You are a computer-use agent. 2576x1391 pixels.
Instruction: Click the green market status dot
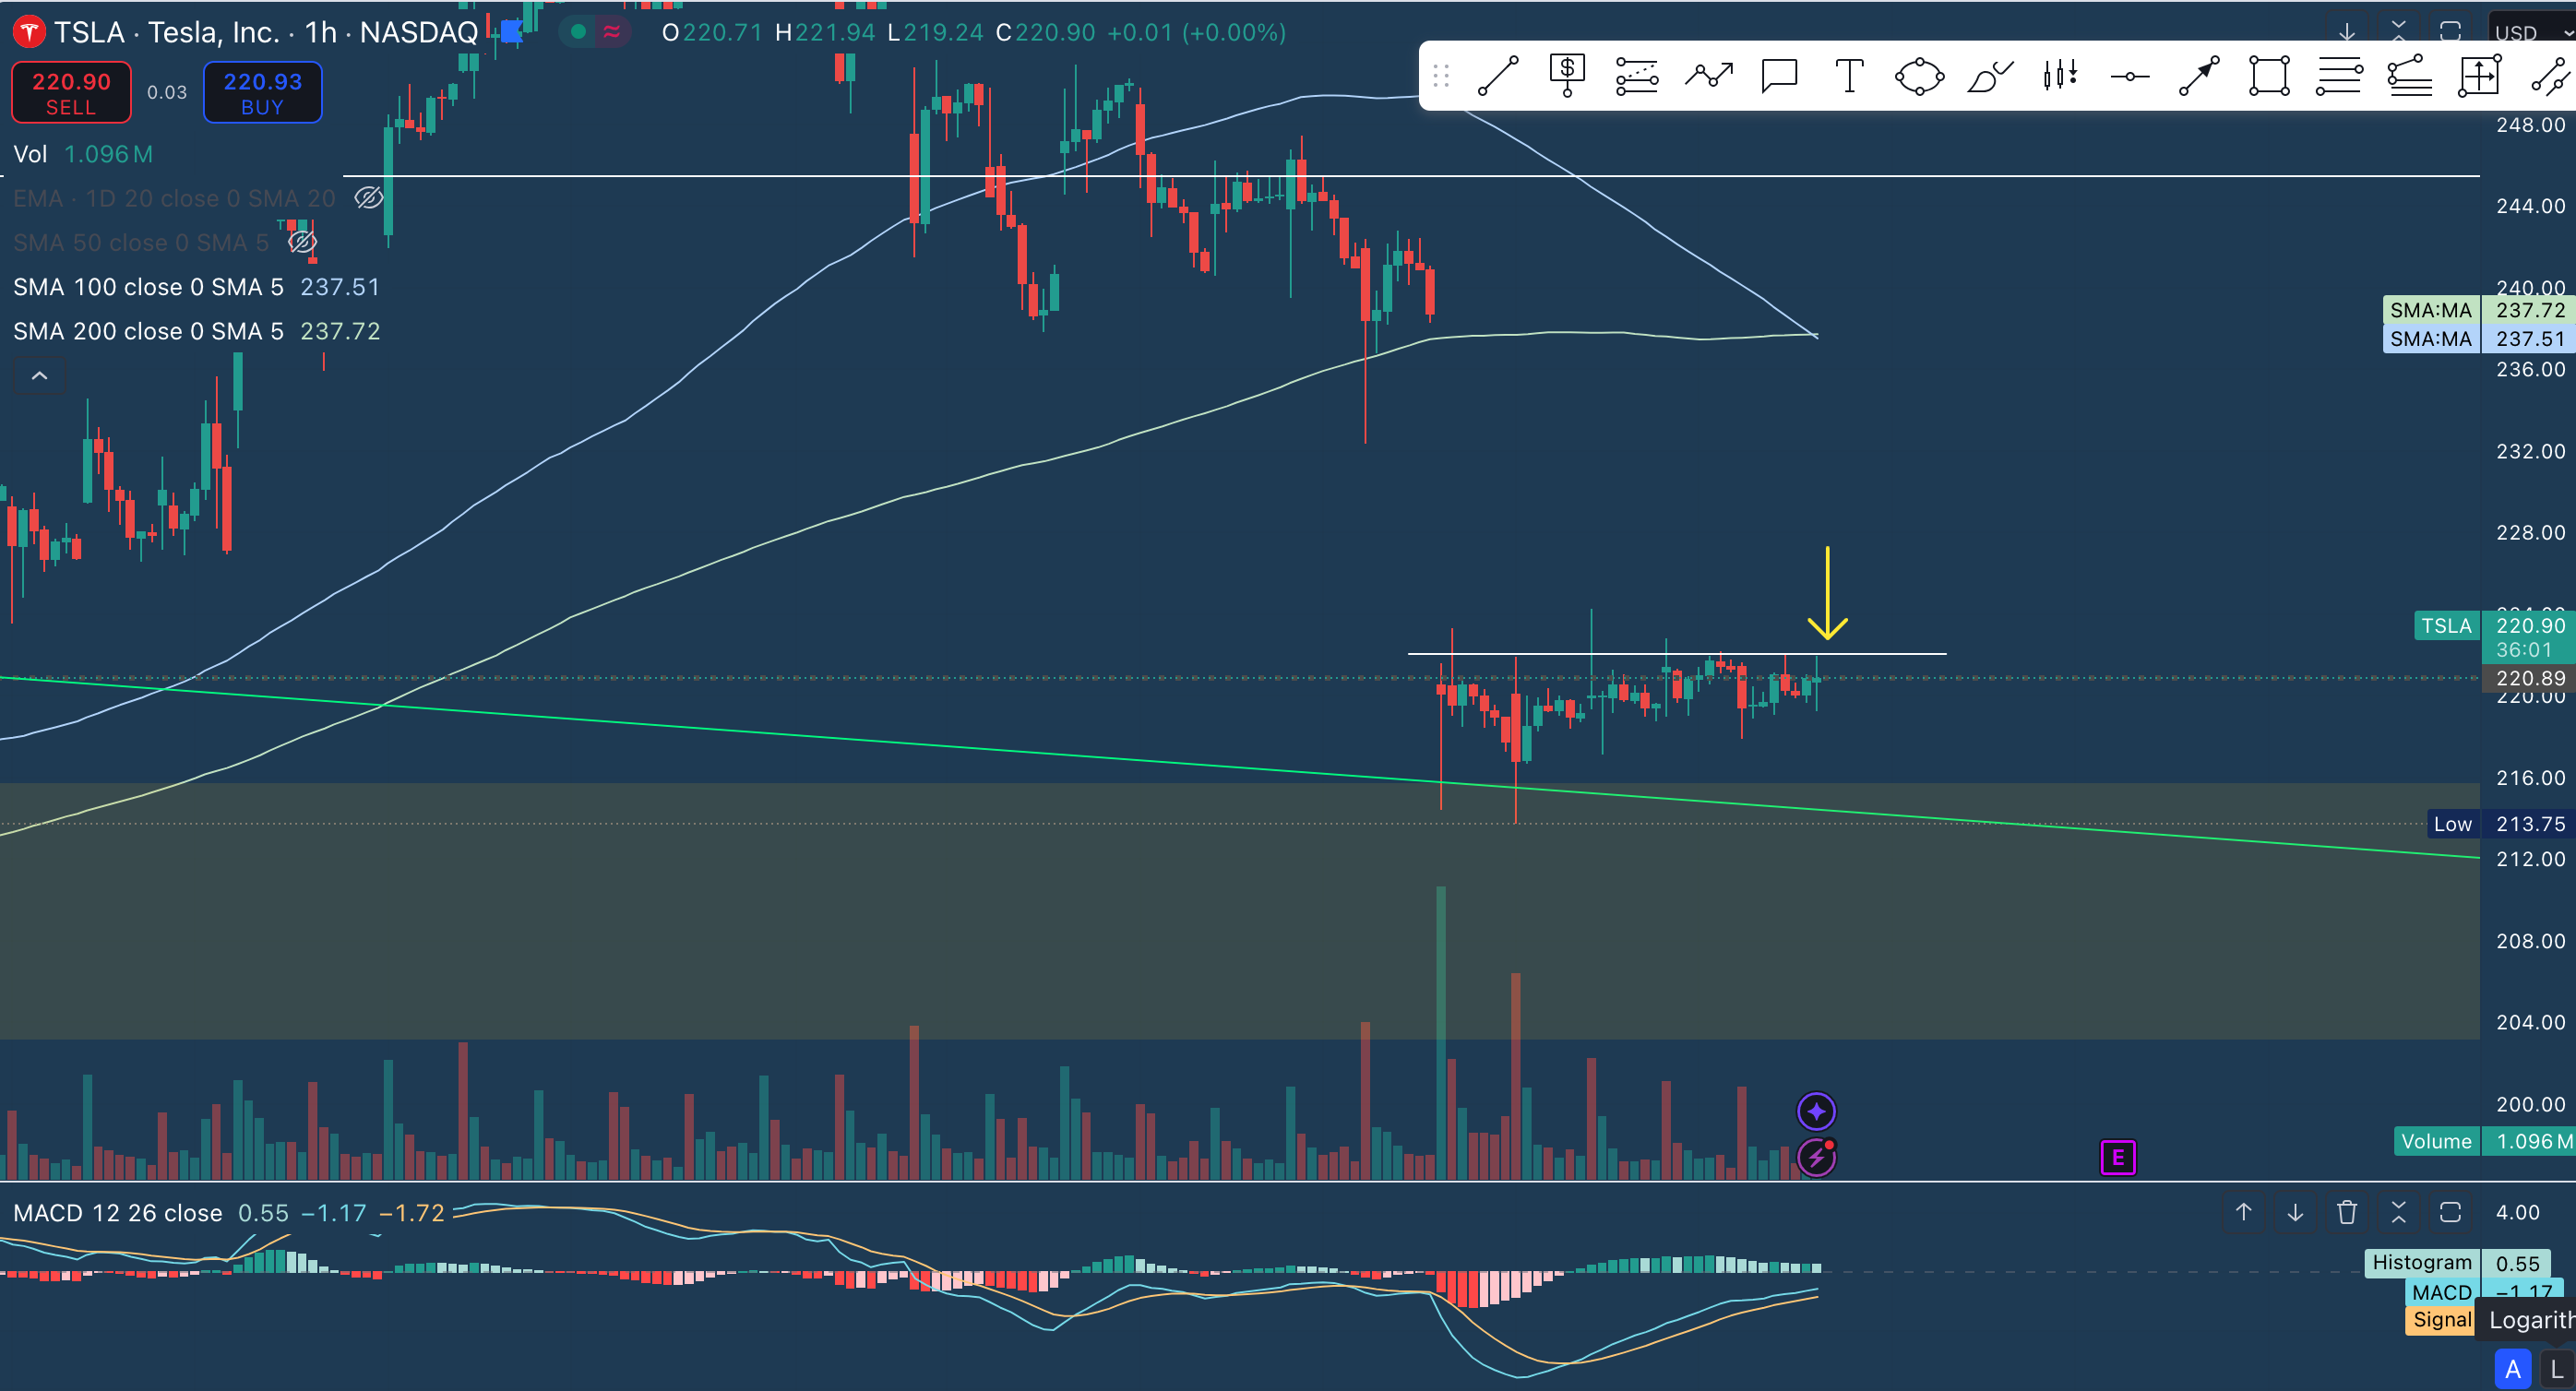[x=578, y=32]
